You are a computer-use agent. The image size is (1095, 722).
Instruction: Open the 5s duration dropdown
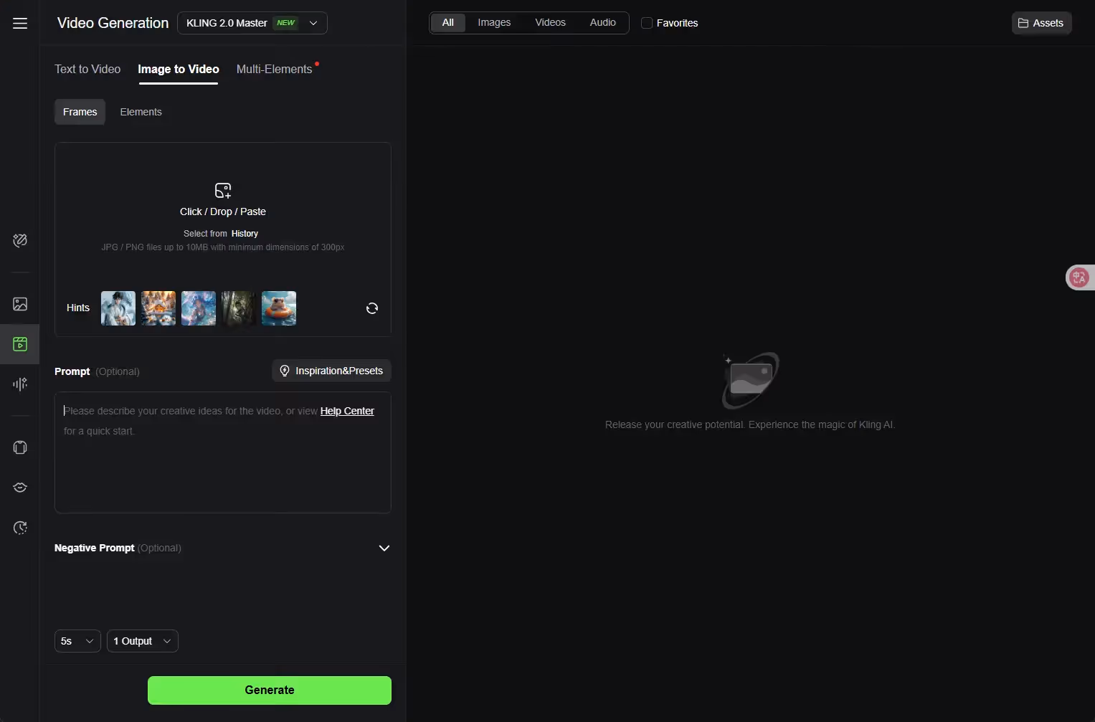point(77,641)
